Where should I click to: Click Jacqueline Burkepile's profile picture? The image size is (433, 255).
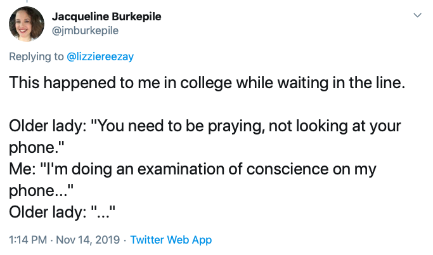26,25
